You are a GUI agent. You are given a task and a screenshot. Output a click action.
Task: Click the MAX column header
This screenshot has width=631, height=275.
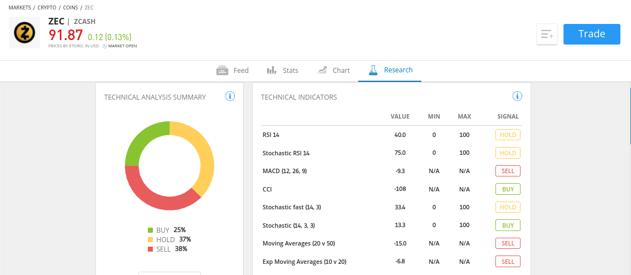(464, 116)
